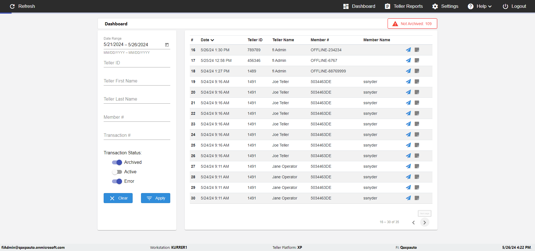Open Settings in the top menu
The height and width of the screenshot is (251, 535).
click(x=445, y=6)
